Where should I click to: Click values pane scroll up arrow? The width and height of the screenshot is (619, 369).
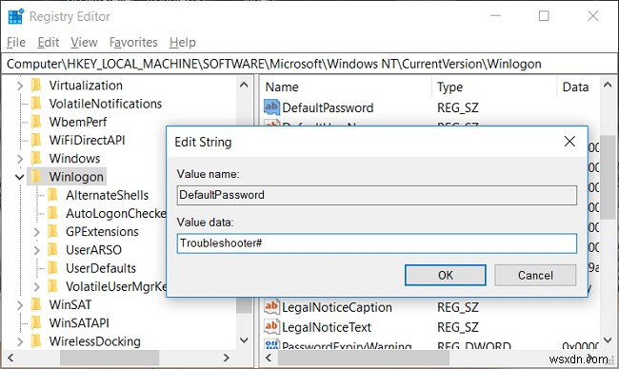click(x=608, y=85)
